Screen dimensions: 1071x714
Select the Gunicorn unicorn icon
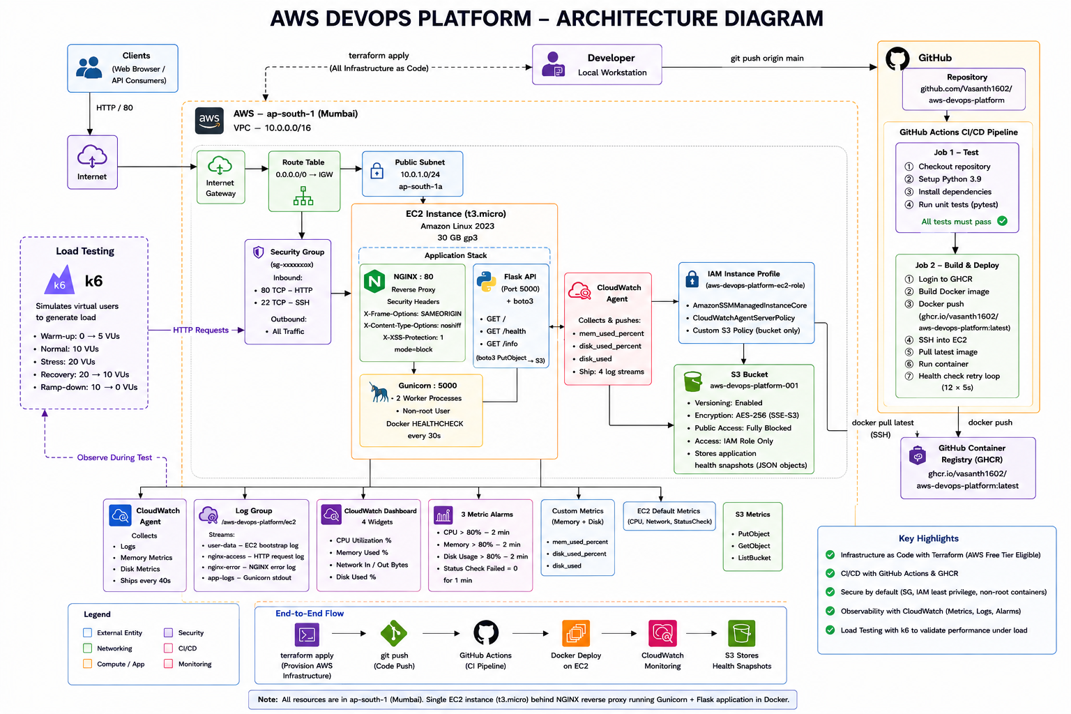(379, 392)
